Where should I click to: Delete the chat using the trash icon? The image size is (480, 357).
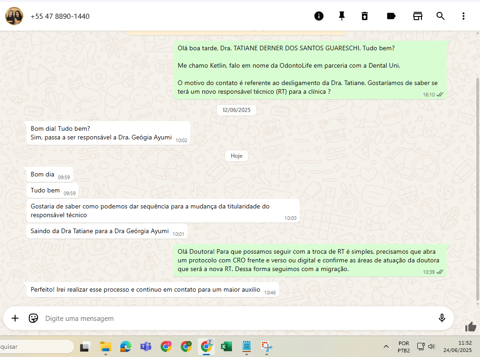pyautogui.click(x=364, y=16)
